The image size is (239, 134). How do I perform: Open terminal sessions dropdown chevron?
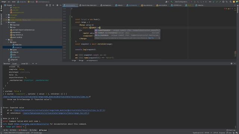36,64
